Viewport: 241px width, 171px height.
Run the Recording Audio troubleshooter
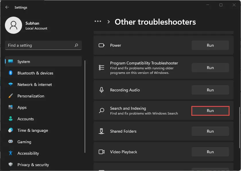[210, 90]
